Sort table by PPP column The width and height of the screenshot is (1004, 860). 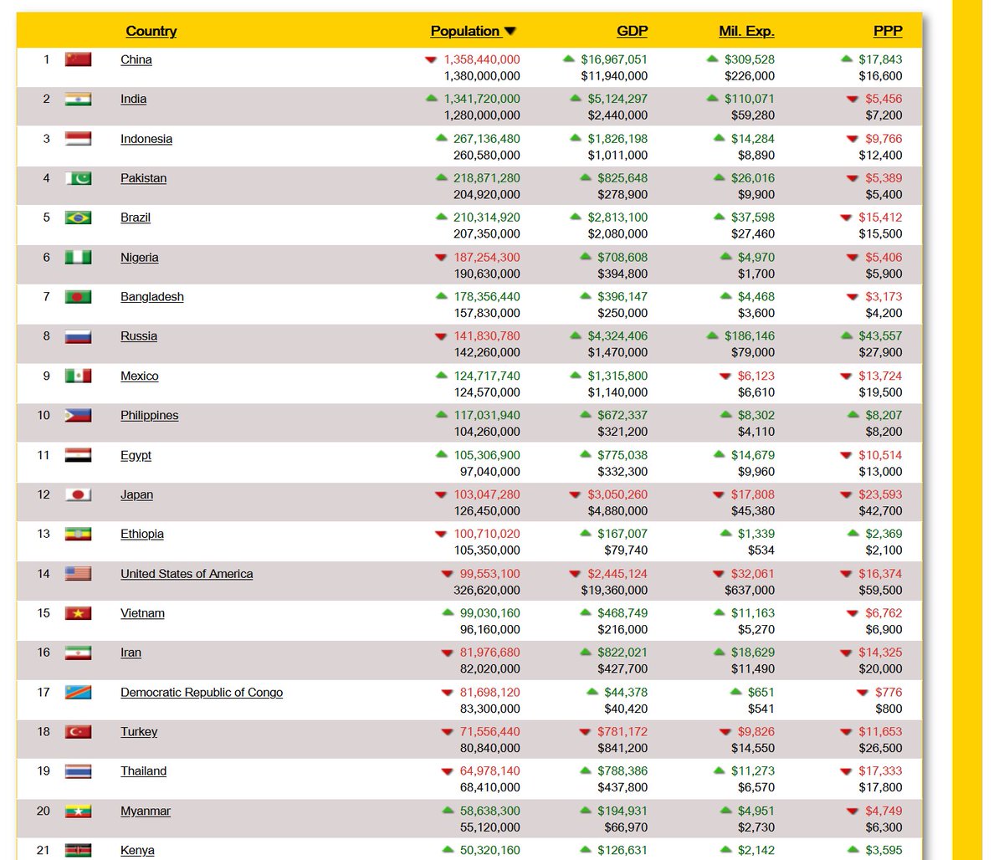click(x=888, y=31)
